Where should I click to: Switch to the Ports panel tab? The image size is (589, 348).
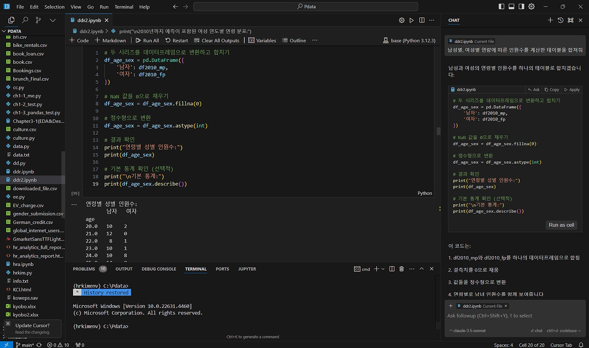point(222,269)
